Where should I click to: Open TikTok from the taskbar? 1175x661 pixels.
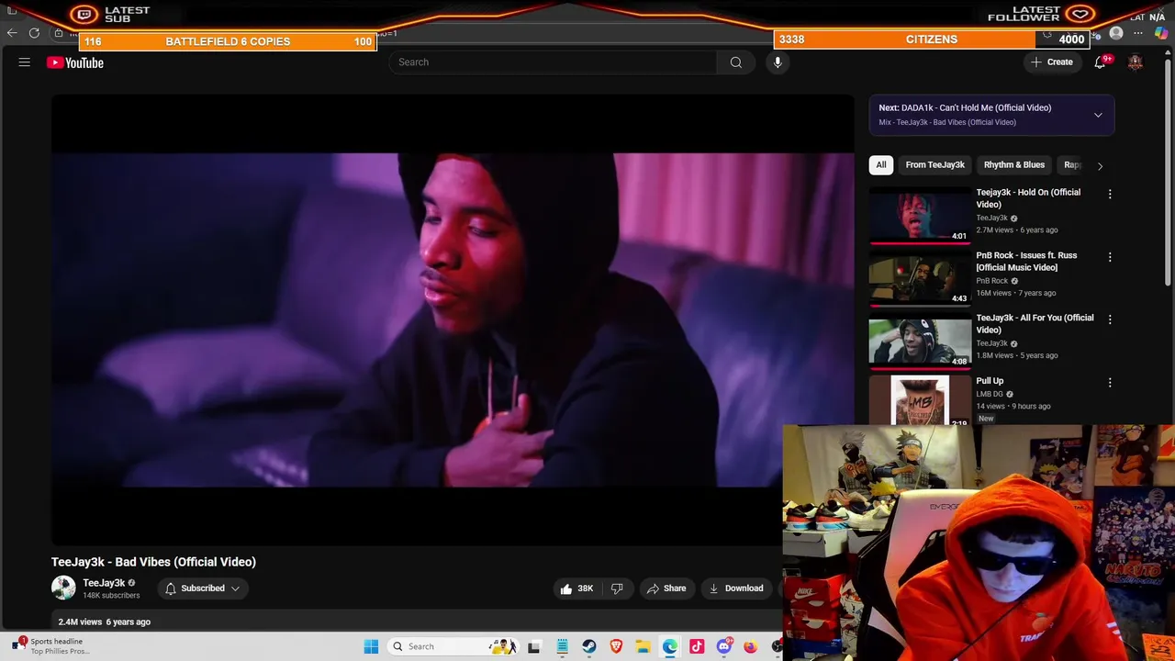697,646
